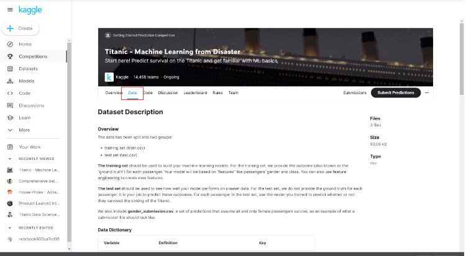Viewport: 466px width, 256px height.
Task: Open Datasets in the sidebar
Action: tap(28, 69)
